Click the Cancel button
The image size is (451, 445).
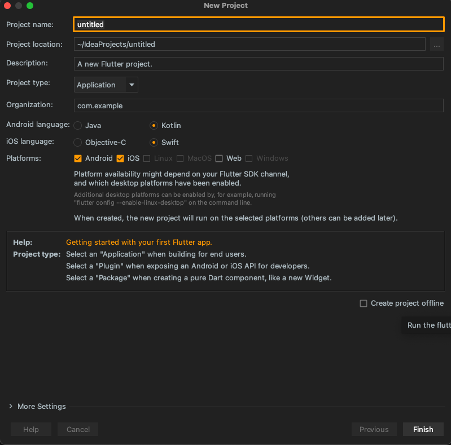(x=78, y=429)
